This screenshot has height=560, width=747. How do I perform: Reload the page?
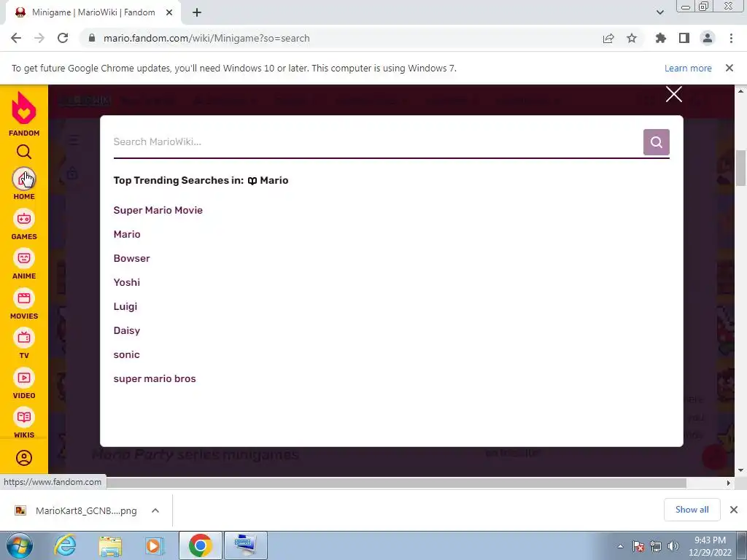[x=63, y=38]
